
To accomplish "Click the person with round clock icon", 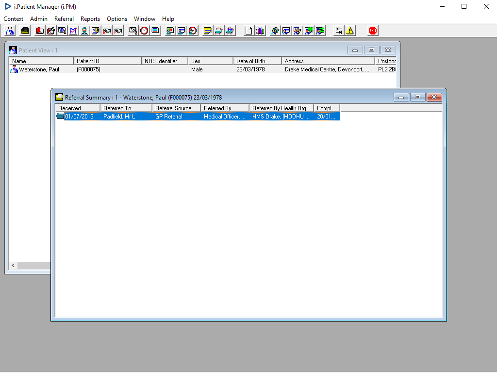I will [192, 31].
